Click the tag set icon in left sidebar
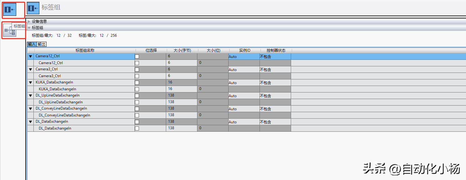 (x=10, y=9)
